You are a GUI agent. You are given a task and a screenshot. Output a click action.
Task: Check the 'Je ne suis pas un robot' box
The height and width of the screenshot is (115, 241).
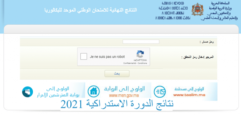point(84,56)
